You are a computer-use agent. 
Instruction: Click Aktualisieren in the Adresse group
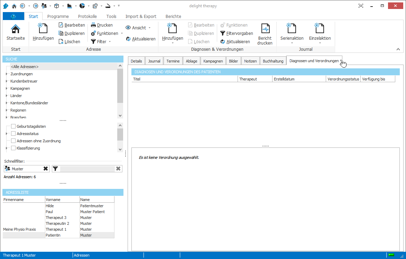click(x=140, y=39)
